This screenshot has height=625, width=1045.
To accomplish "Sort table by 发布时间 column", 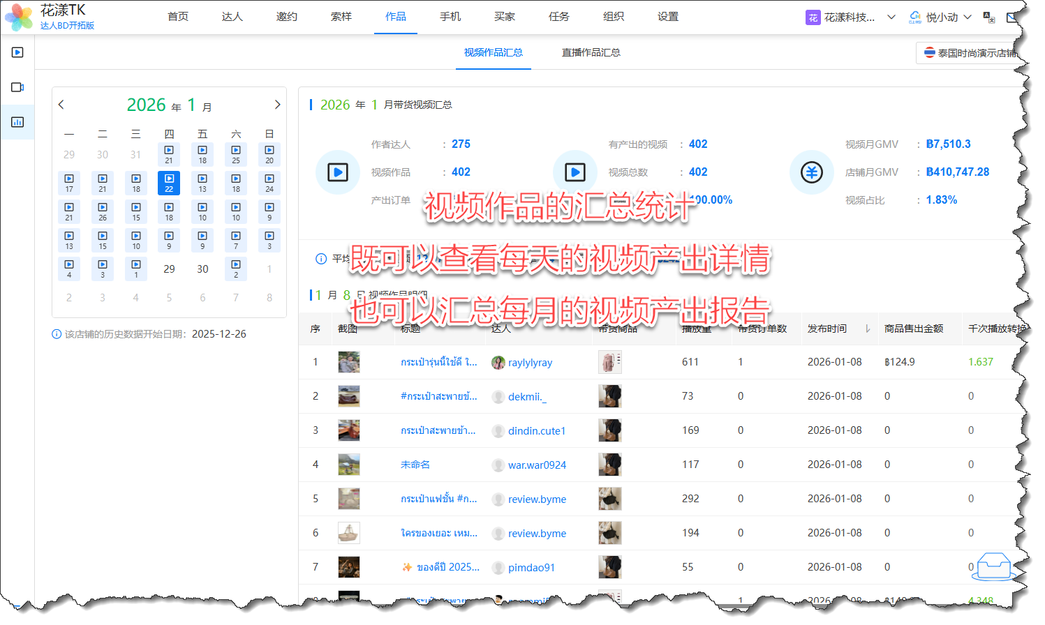I will click(867, 329).
